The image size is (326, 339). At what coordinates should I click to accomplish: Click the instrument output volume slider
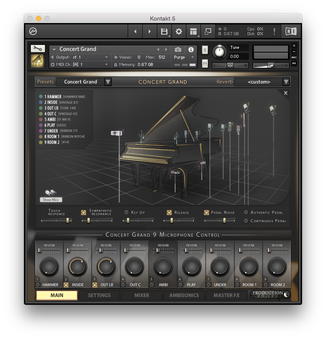tap(271, 65)
